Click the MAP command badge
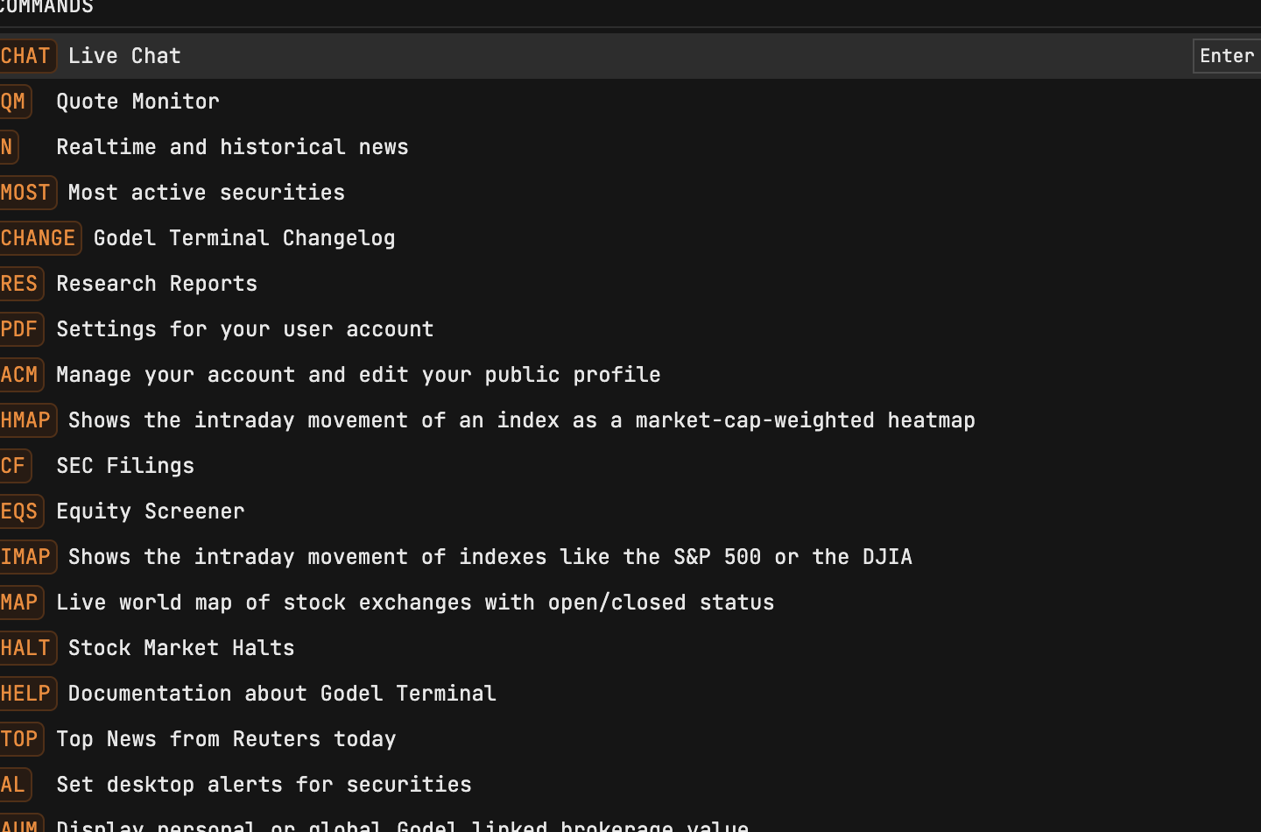This screenshot has height=832, width=1261. coord(21,603)
